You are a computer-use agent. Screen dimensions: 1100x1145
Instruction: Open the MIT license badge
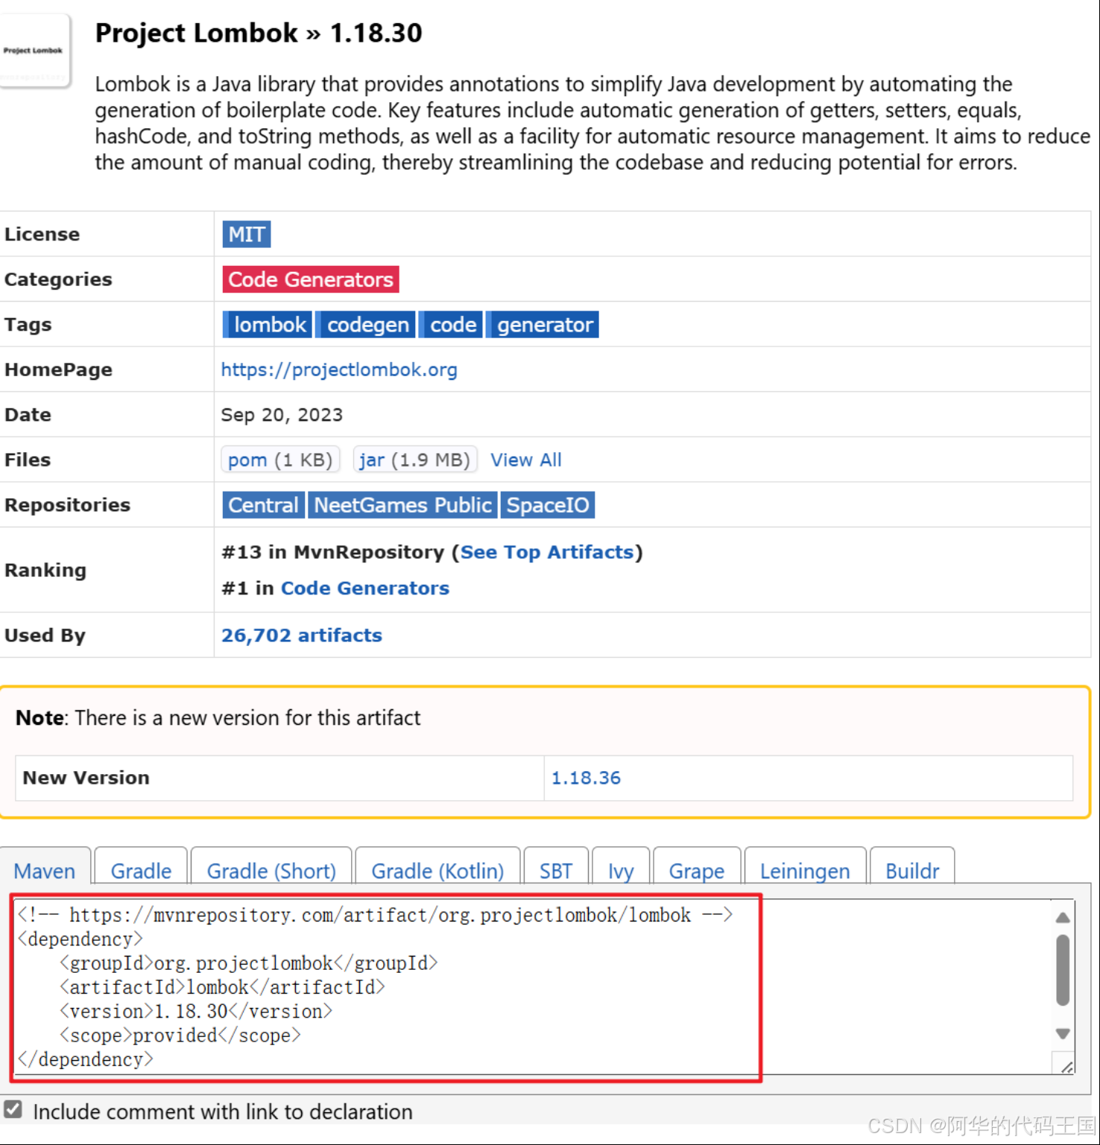tap(246, 234)
